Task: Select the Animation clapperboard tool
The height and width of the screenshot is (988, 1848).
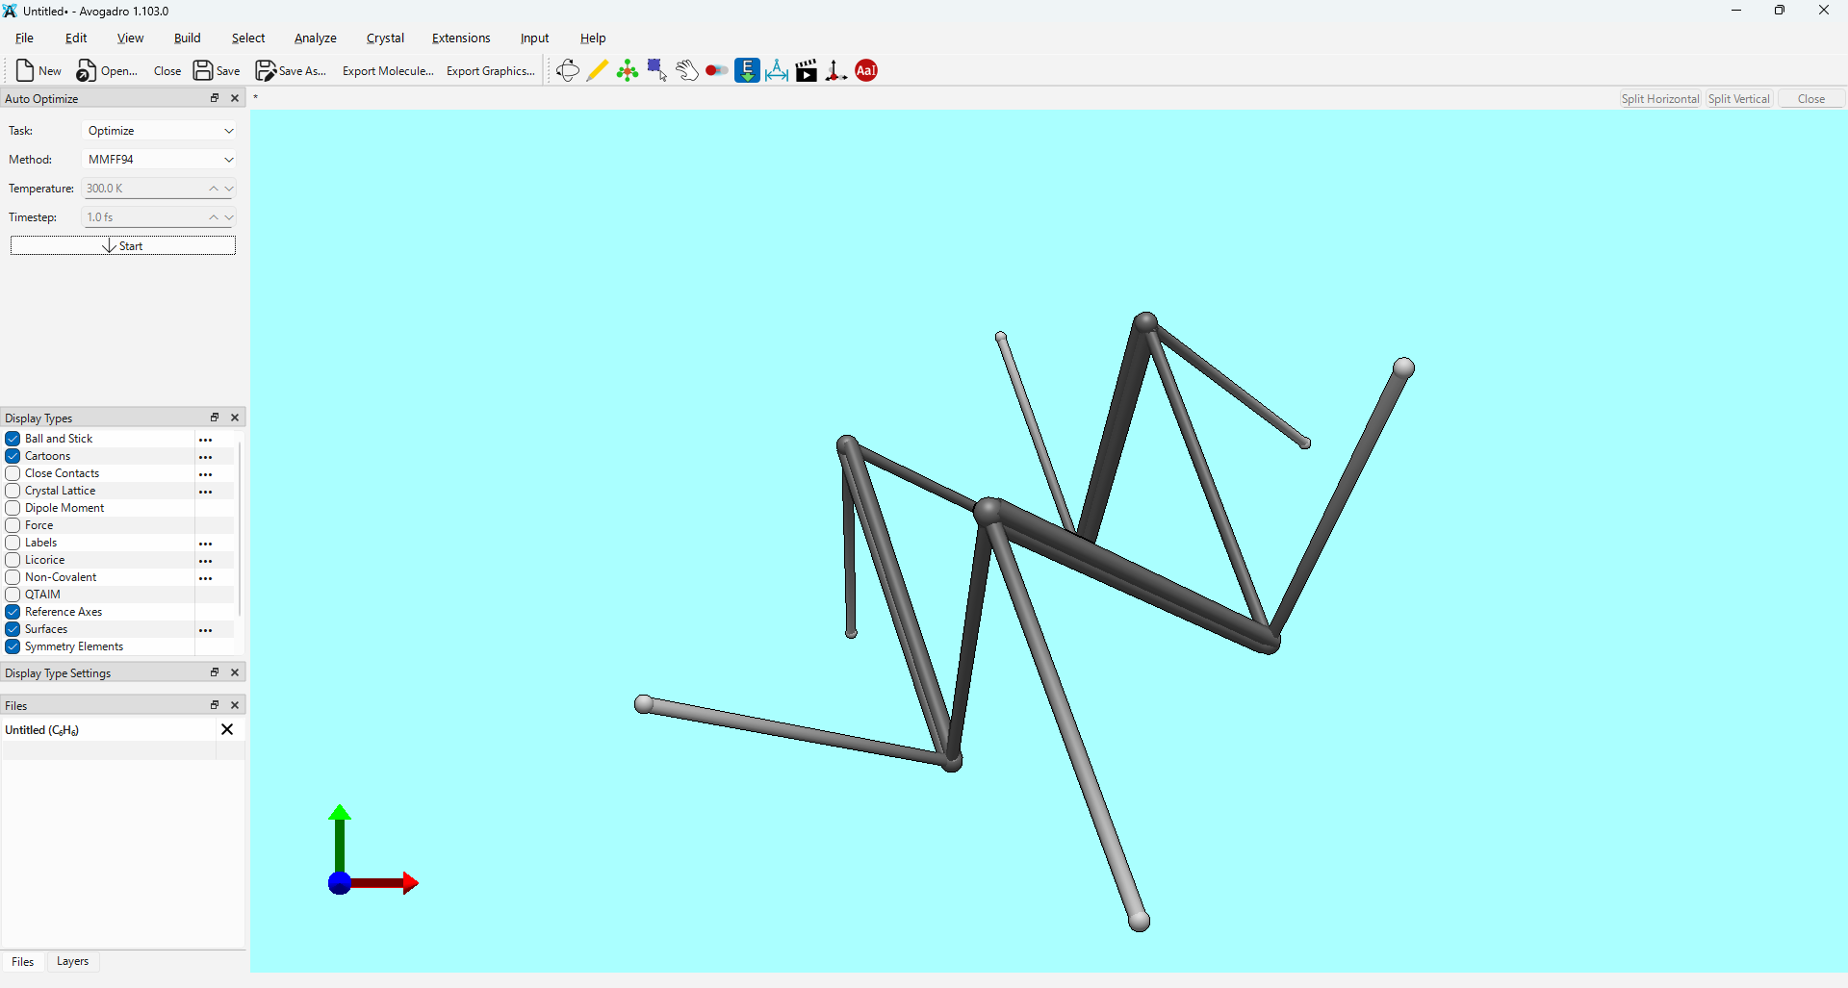Action: tap(807, 70)
